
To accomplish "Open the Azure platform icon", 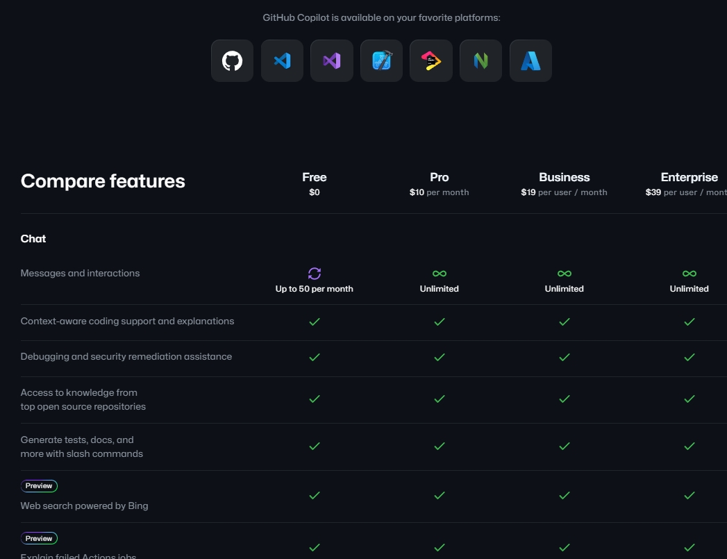I will pyautogui.click(x=530, y=60).
